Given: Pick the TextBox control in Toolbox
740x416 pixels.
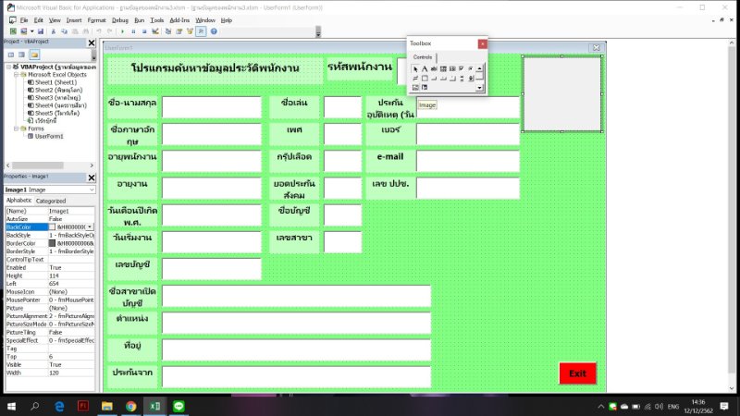Looking at the screenshot, I should pyautogui.click(x=435, y=69).
